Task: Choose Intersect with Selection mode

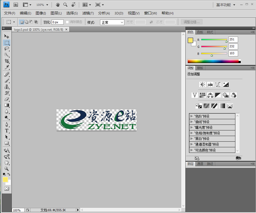Action: (36, 22)
